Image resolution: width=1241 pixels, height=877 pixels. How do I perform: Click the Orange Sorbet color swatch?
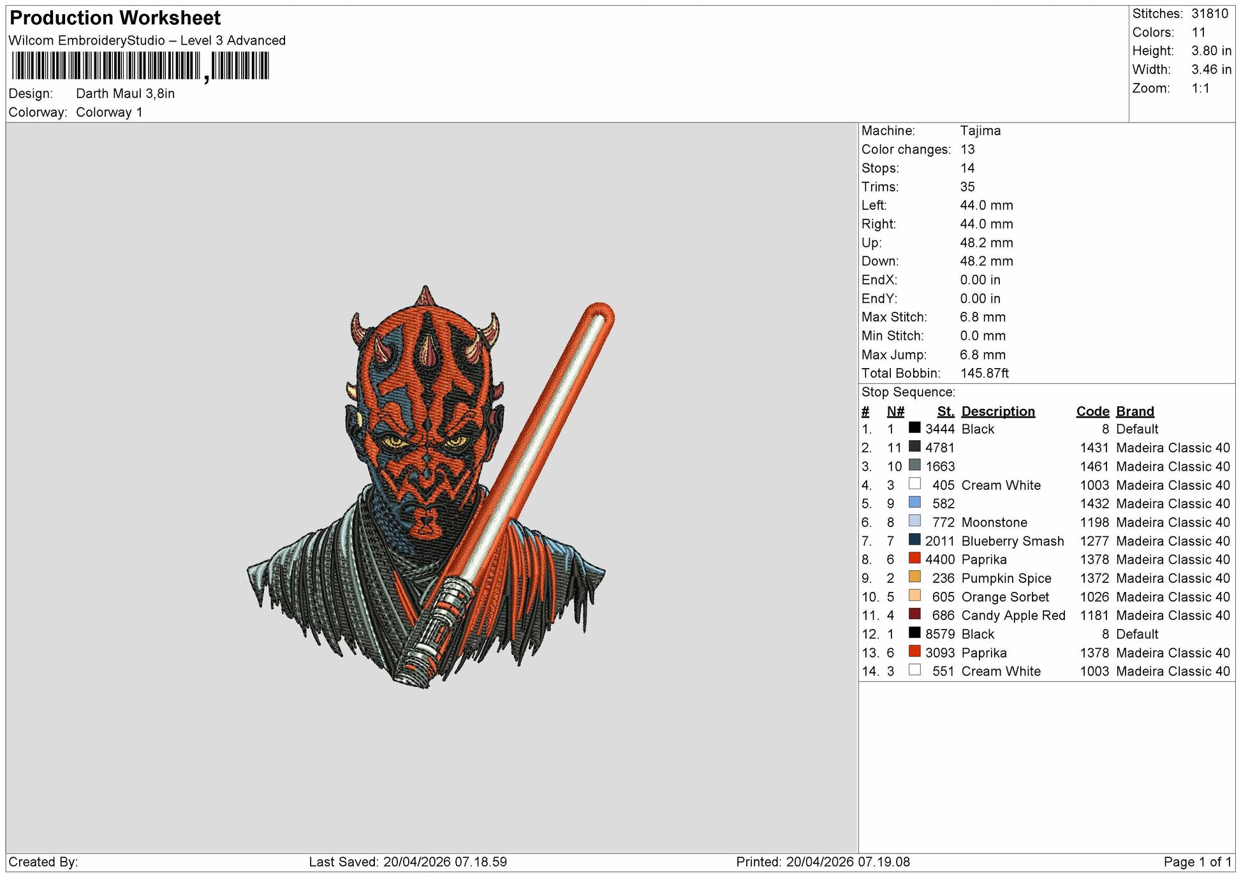click(914, 596)
